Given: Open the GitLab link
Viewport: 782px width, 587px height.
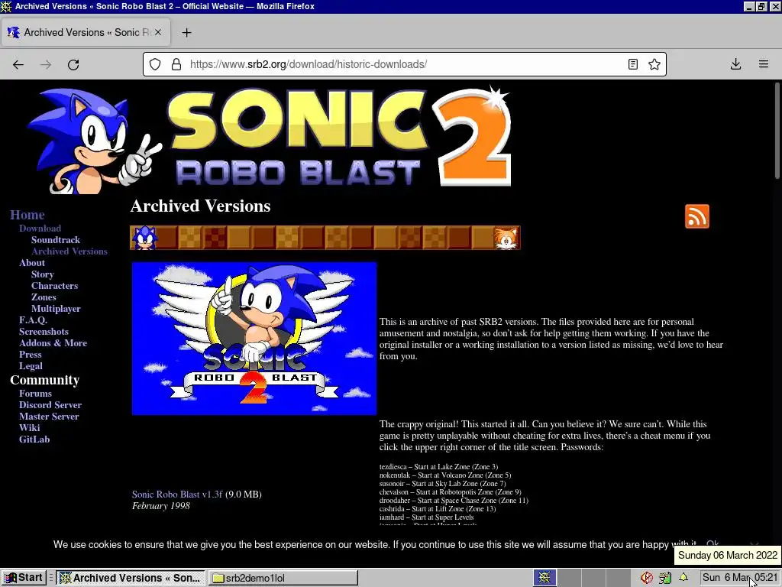Looking at the screenshot, I should 34,439.
